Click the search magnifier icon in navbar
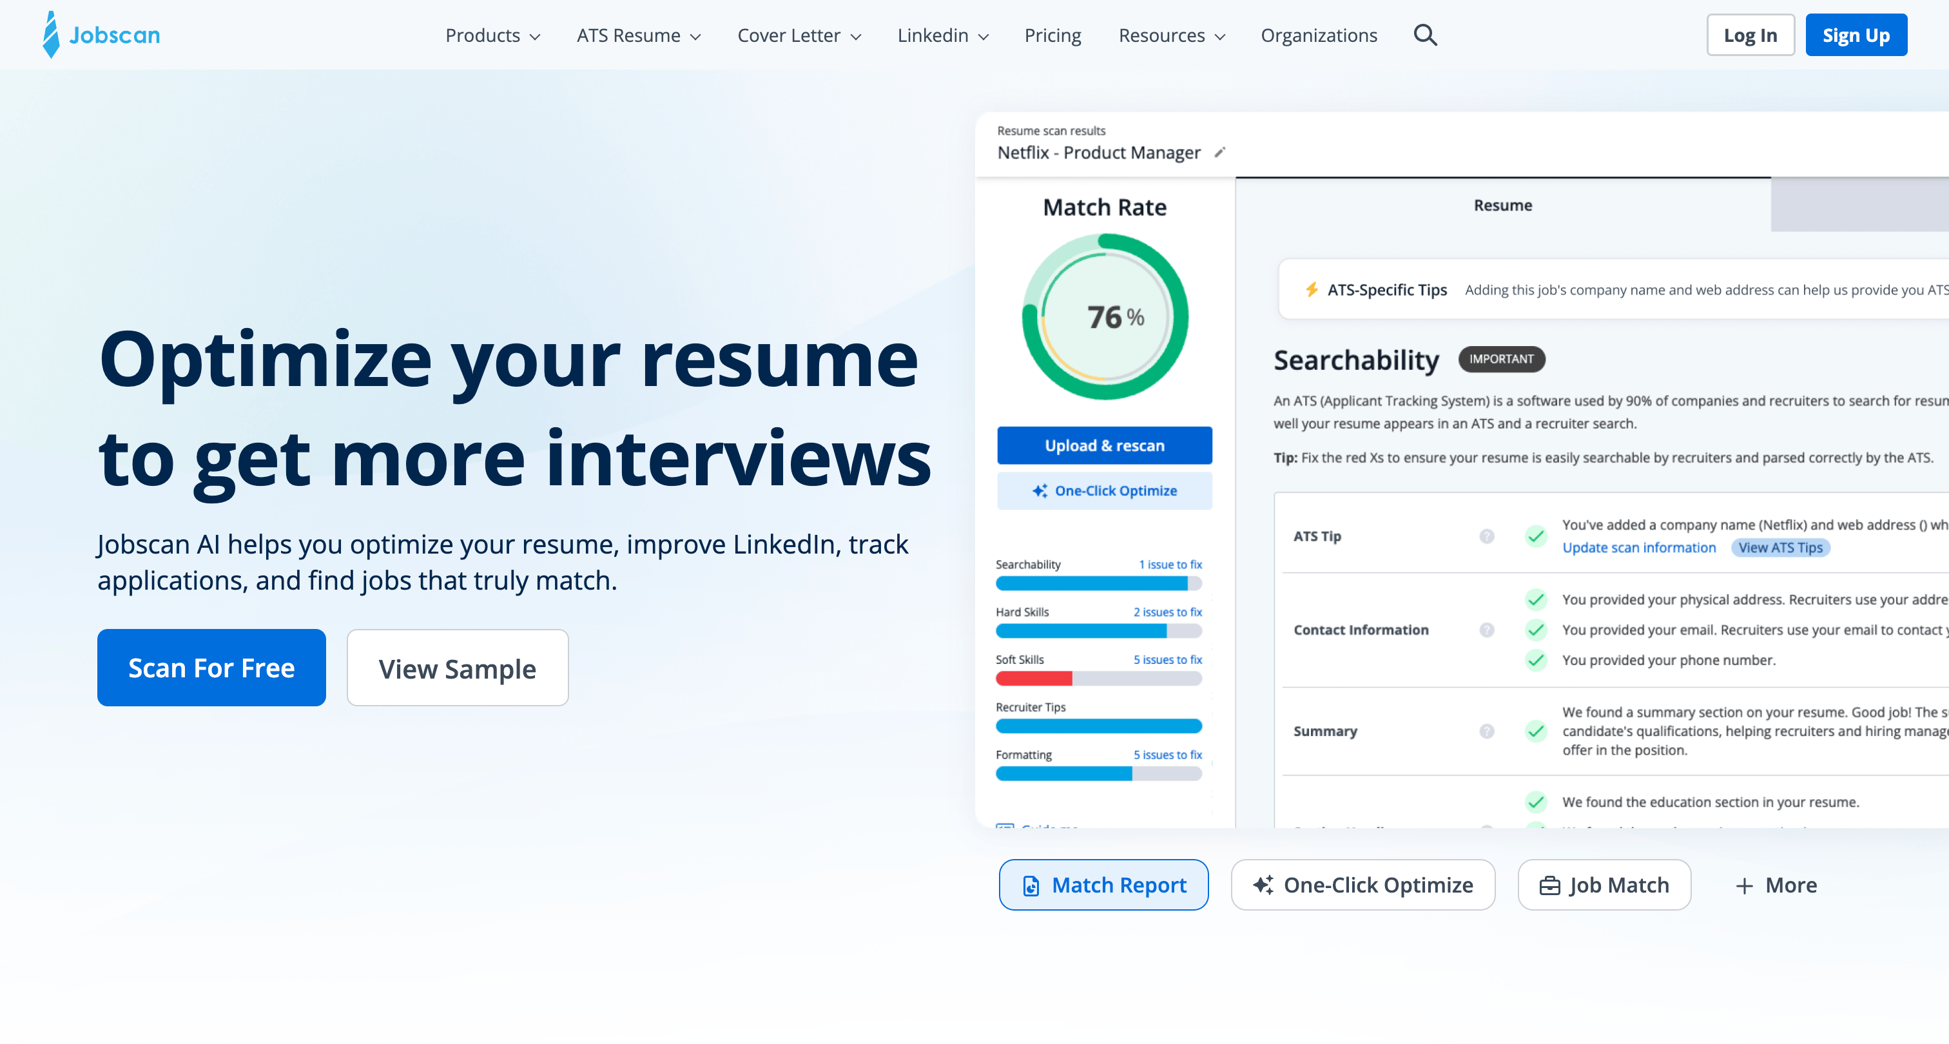 tap(1424, 35)
